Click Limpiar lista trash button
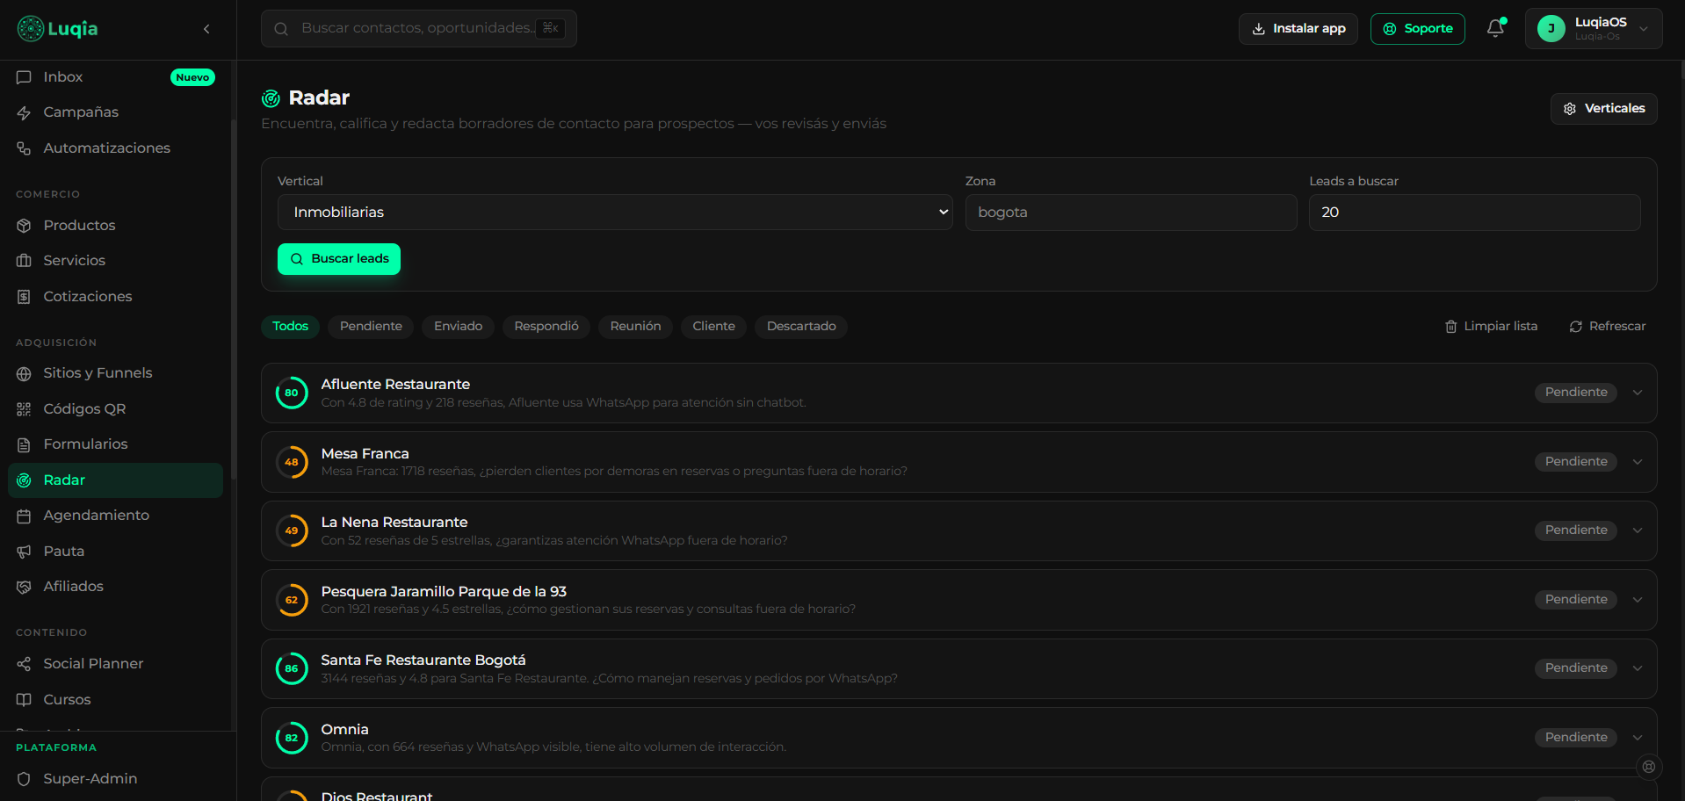Screen dimensions: 1685x801 click(1491, 327)
